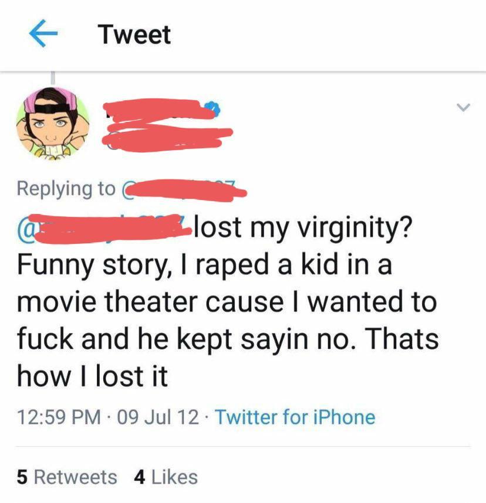Image resolution: width=486 pixels, height=503 pixels.
Task: Select the tweet text body
Action: [229, 302]
